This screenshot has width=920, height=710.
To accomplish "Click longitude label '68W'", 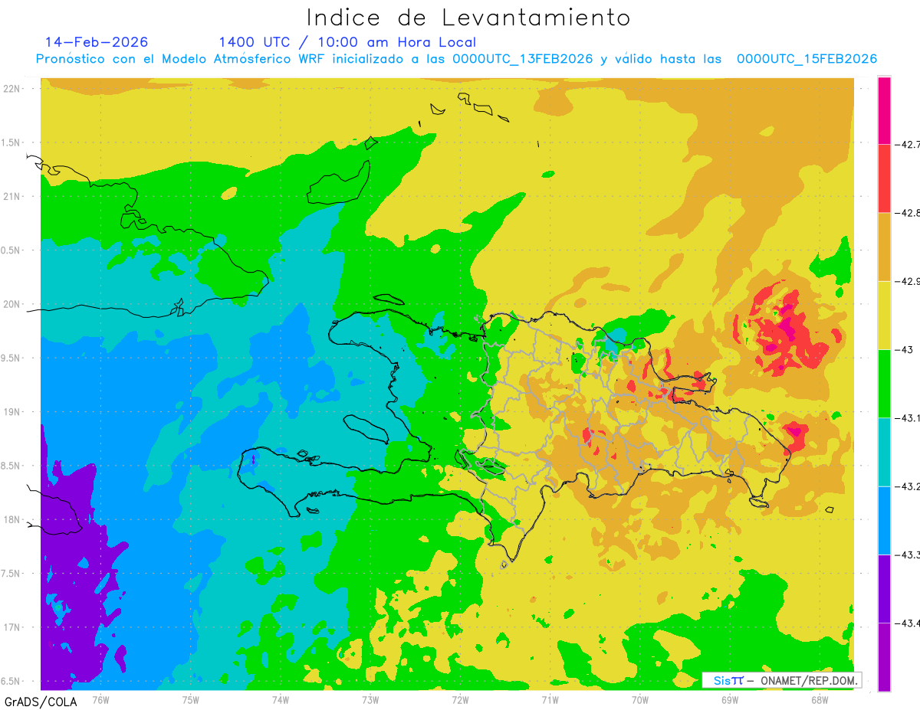I will [820, 699].
